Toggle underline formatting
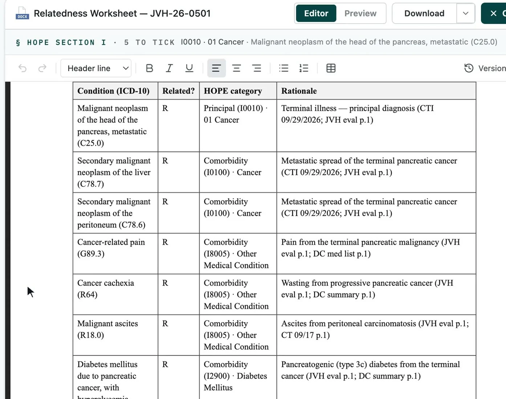The width and height of the screenshot is (506, 399). [x=189, y=68]
